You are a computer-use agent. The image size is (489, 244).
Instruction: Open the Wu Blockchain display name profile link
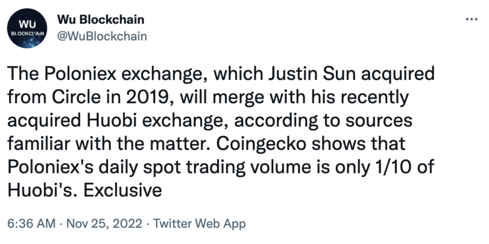pos(101,20)
